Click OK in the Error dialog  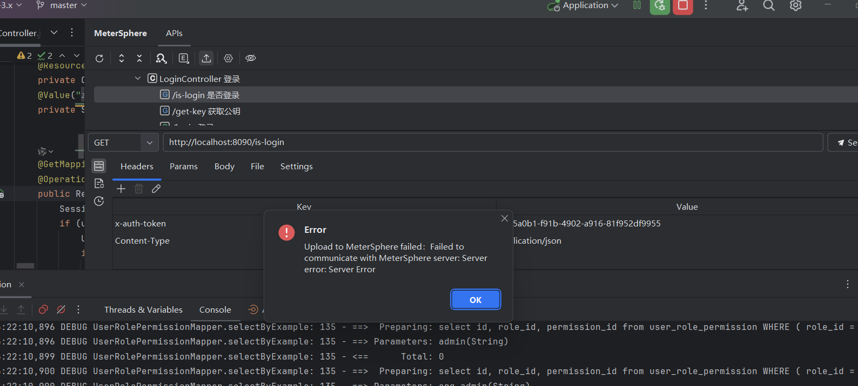pyautogui.click(x=475, y=300)
